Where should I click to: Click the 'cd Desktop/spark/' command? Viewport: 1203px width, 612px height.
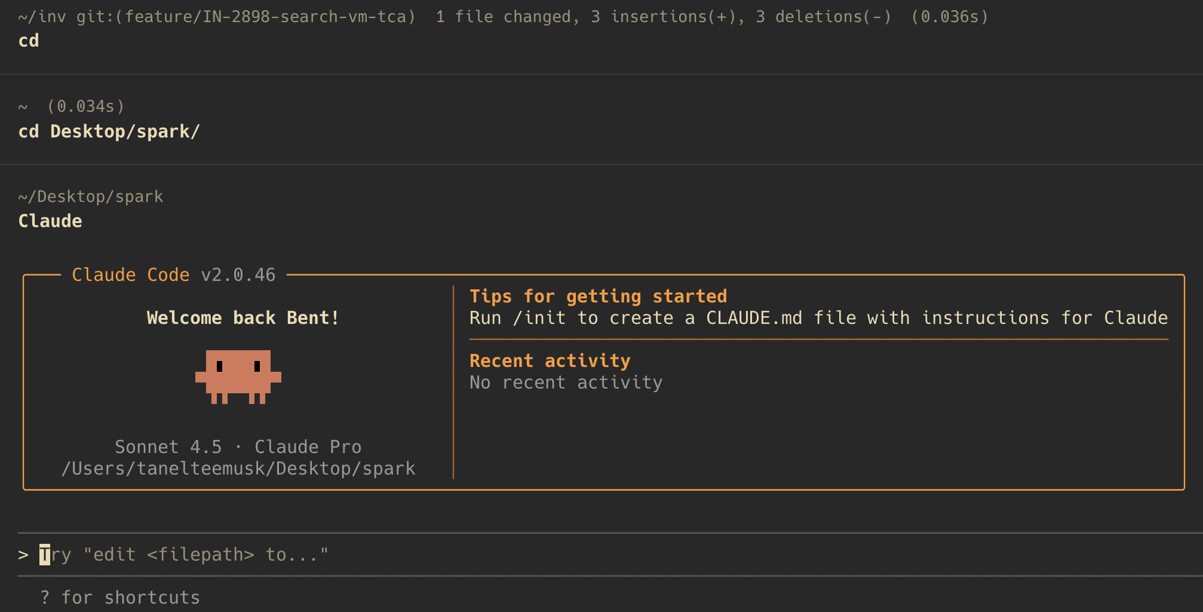pos(109,131)
